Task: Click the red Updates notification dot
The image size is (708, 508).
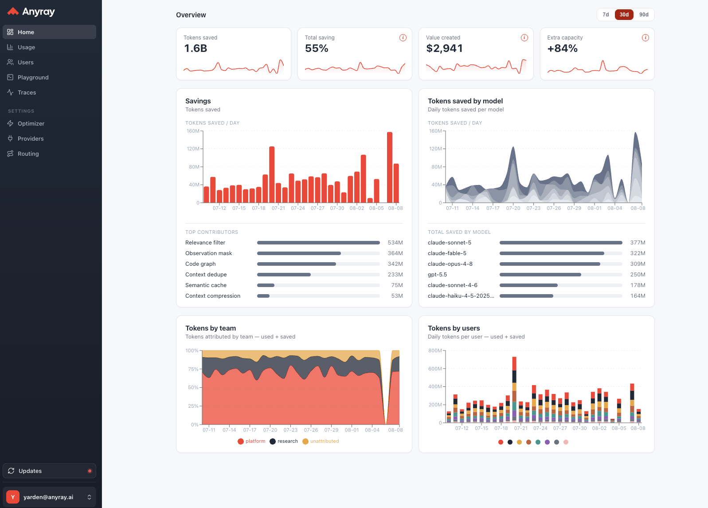Action: coord(90,471)
